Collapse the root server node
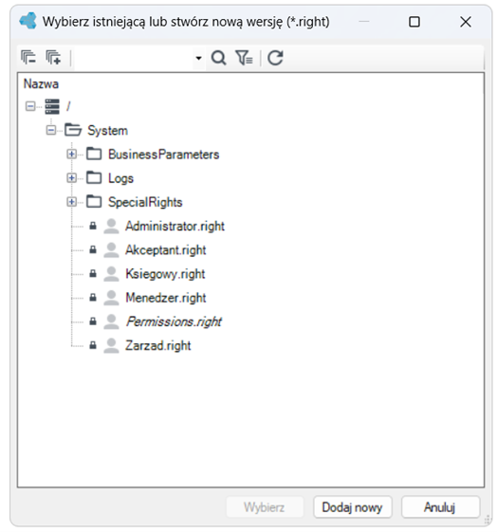Viewport: 497px width, 532px height. click(x=30, y=106)
